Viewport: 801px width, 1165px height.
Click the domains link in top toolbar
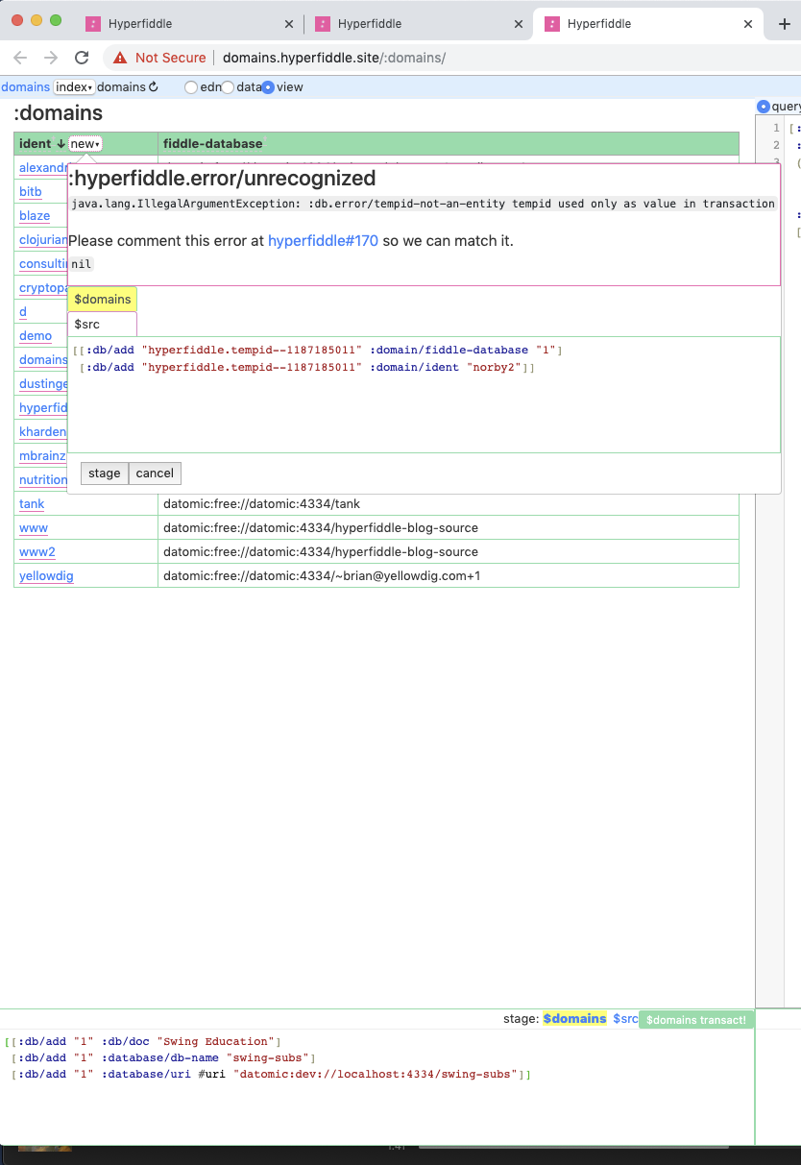pyautogui.click(x=26, y=87)
